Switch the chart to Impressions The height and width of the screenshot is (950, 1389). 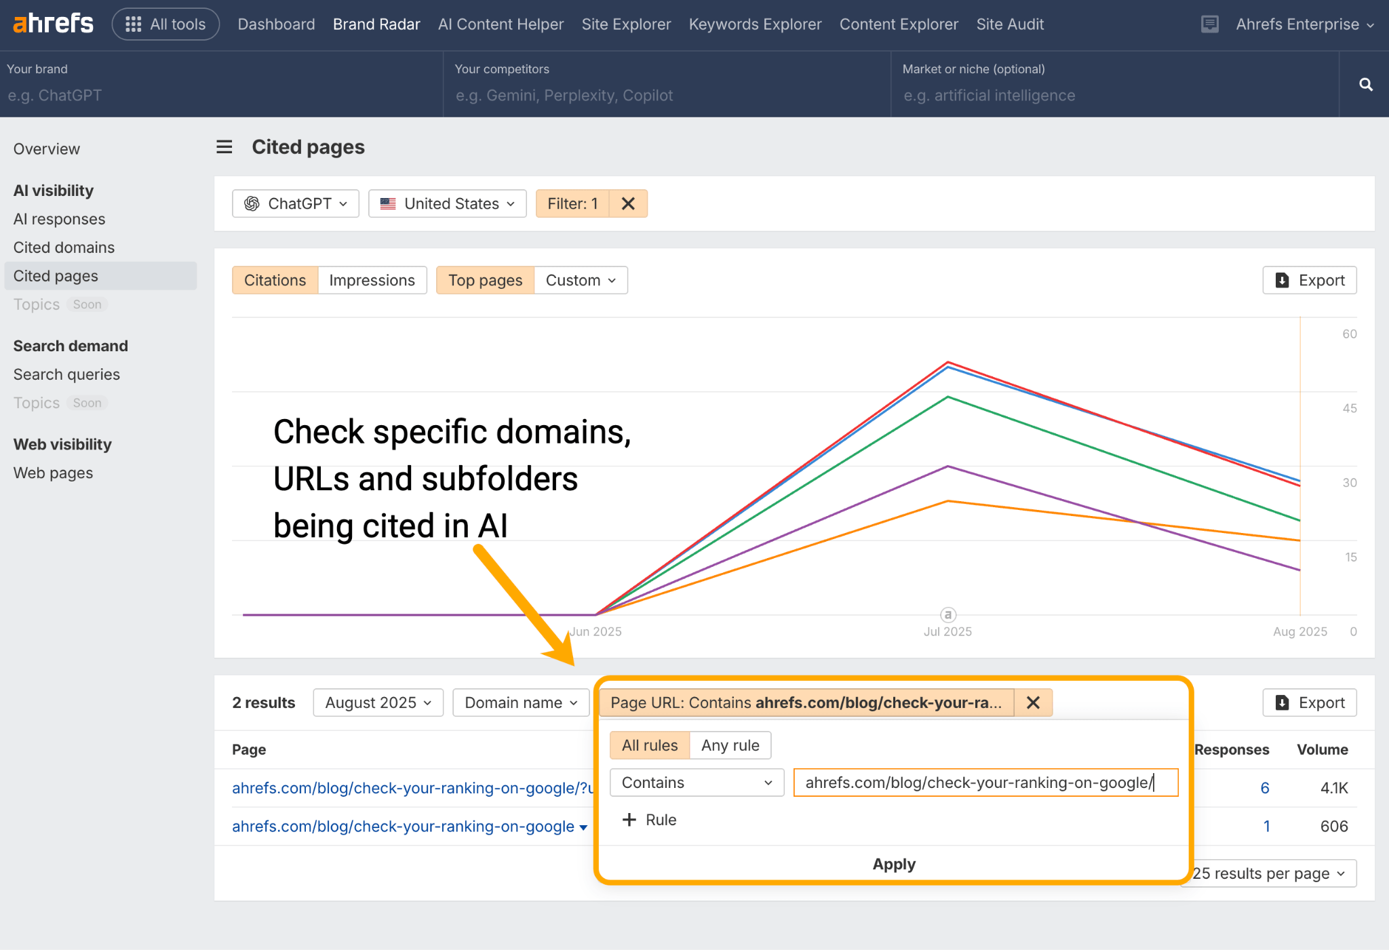click(372, 279)
